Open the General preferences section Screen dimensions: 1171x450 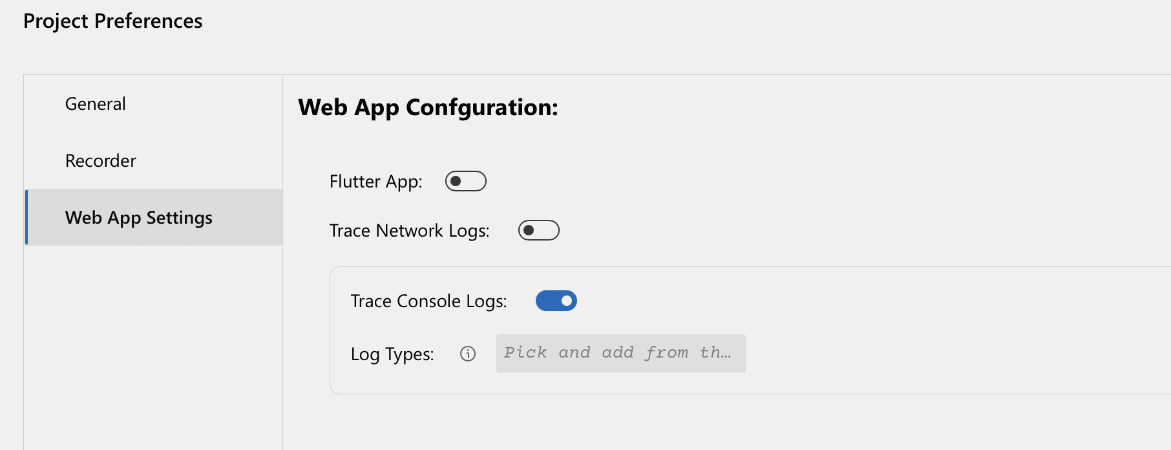[x=94, y=103]
